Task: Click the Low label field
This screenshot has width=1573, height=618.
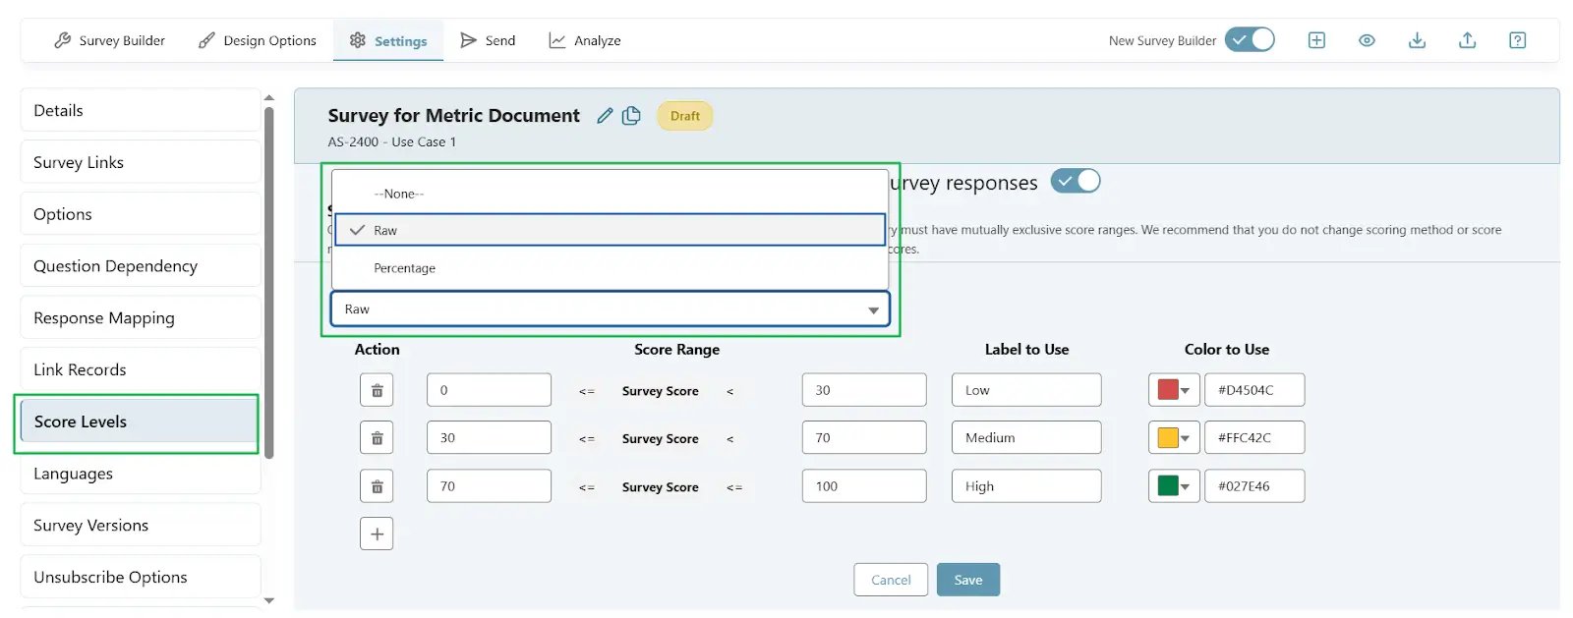Action: point(1026,390)
